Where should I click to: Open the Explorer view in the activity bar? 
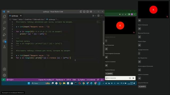coord(5,16)
